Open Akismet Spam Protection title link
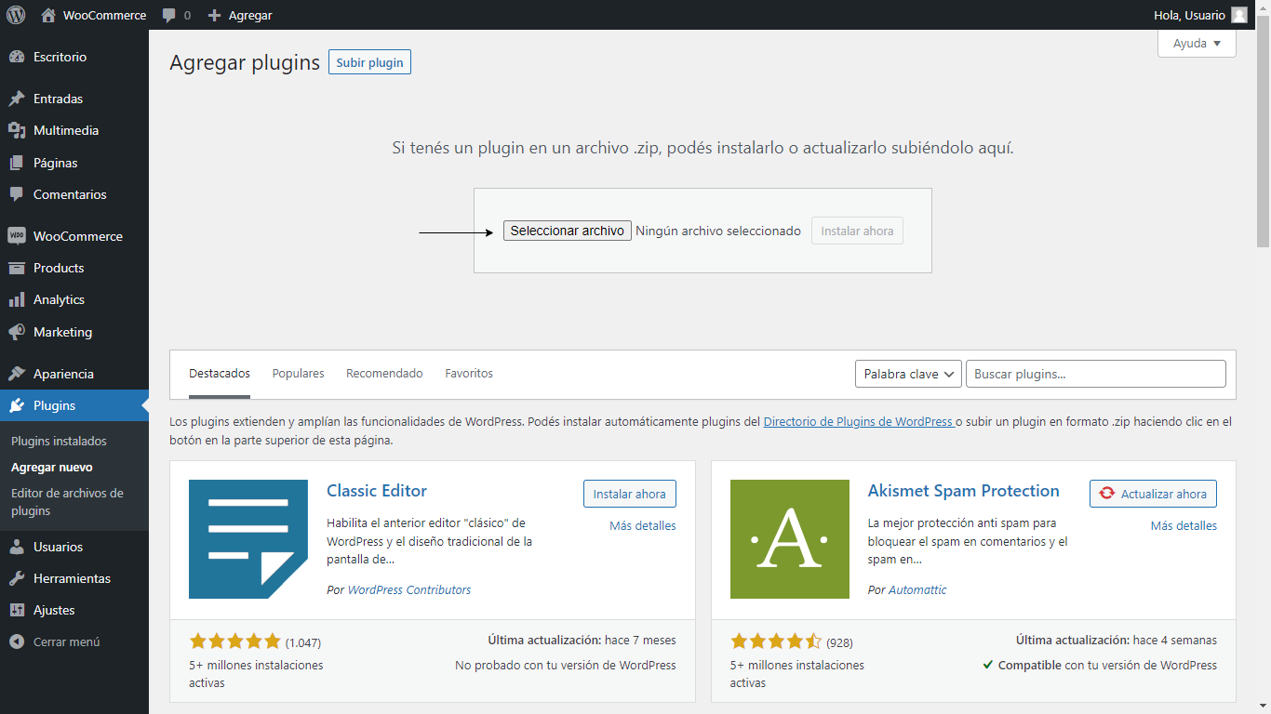This screenshot has height=714, width=1271. [x=964, y=491]
